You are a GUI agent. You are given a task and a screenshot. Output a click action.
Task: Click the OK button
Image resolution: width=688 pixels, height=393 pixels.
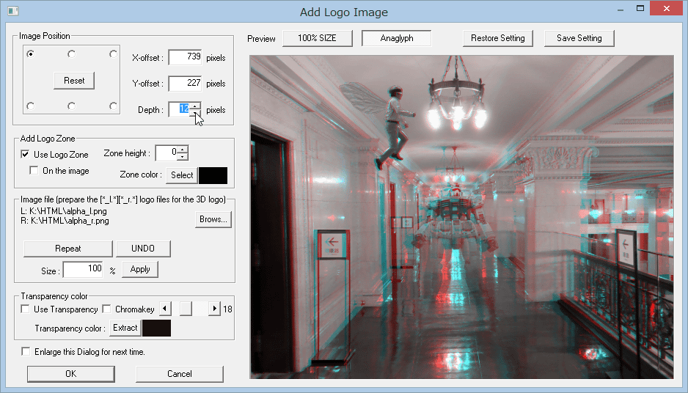71,374
